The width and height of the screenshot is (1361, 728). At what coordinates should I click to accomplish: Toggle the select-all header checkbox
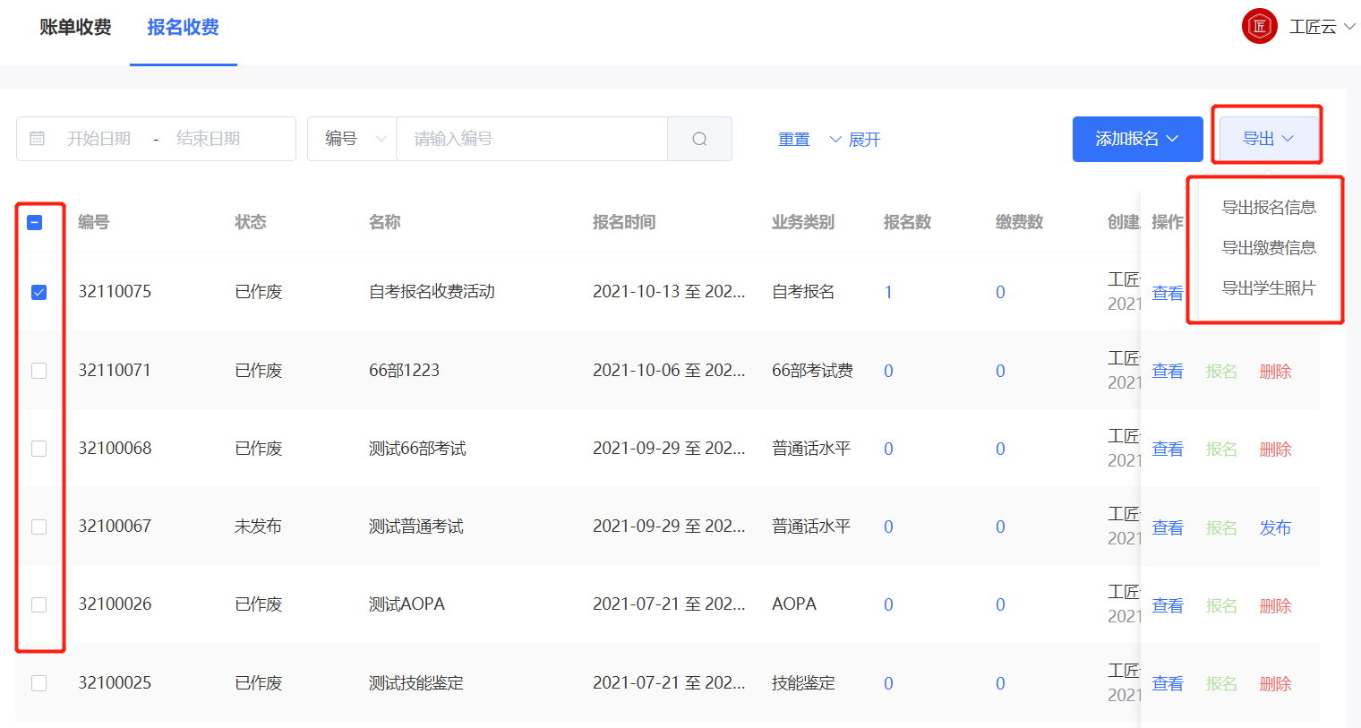(35, 222)
